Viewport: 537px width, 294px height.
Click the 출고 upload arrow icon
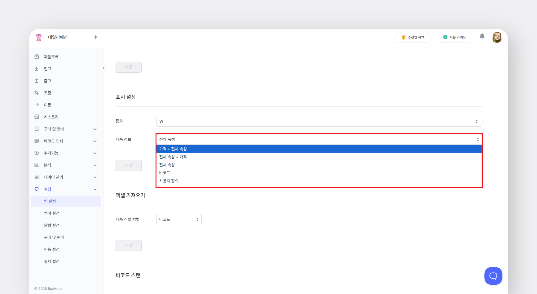point(37,81)
